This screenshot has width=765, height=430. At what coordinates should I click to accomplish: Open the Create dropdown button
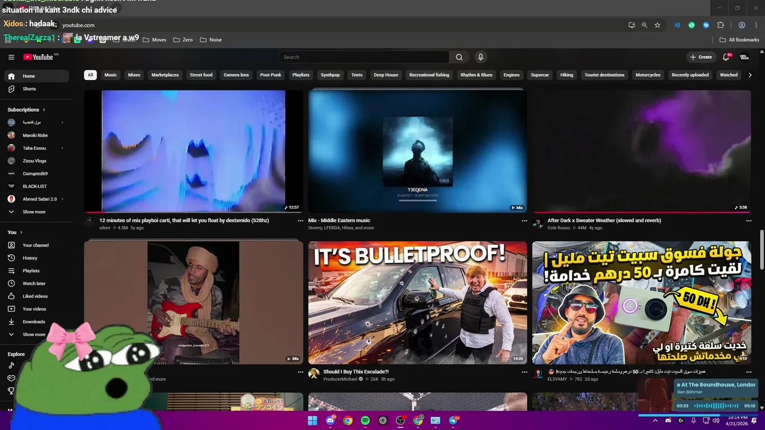point(701,57)
